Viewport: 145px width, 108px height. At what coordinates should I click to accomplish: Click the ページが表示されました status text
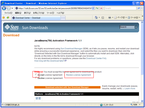pyautogui.click(x=10, y=105)
